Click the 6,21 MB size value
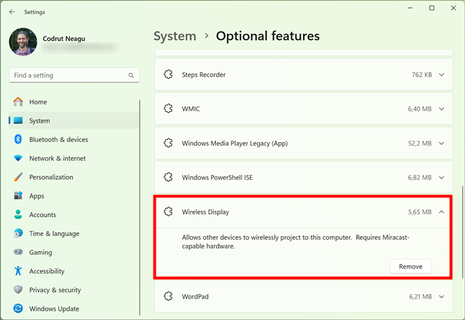The height and width of the screenshot is (320, 465). (x=421, y=296)
